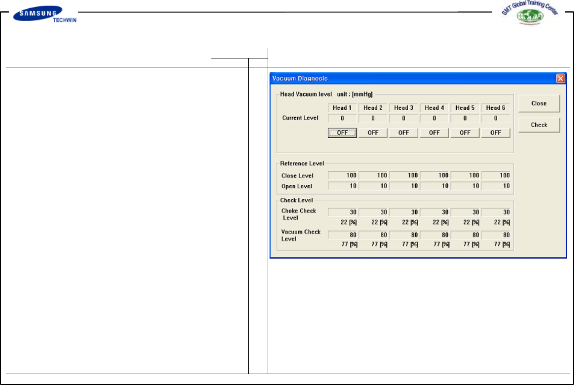Click the Open Level field for Head 1
This screenshot has height=385, width=574.
coord(342,186)
